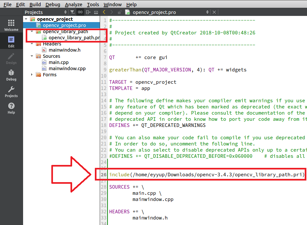Open the Edit menu
Image resolution: width=307 pixels, height=225 pixels.
(x=20, y=4)
